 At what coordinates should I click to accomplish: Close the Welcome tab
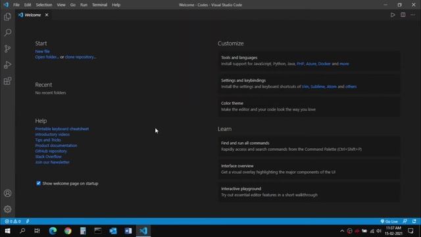(47, 14)
